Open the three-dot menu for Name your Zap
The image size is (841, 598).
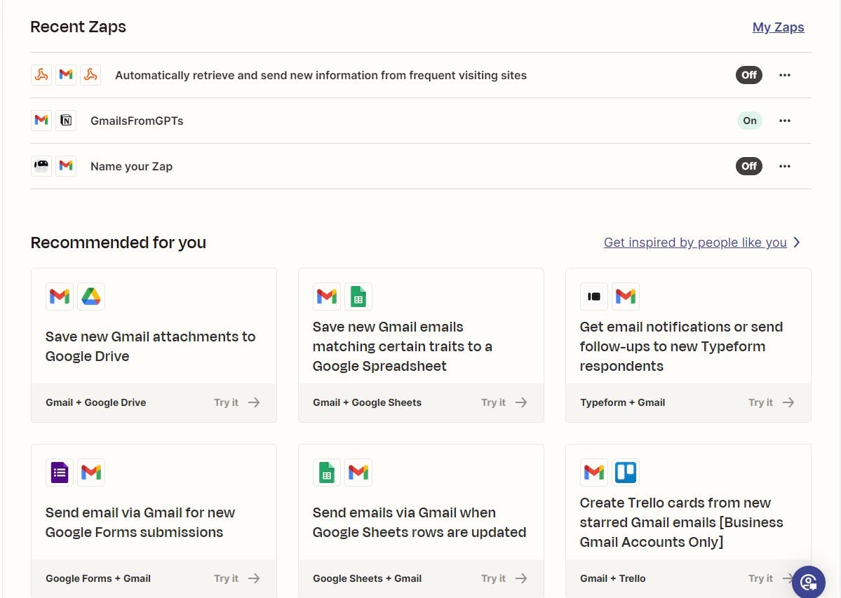785,166
